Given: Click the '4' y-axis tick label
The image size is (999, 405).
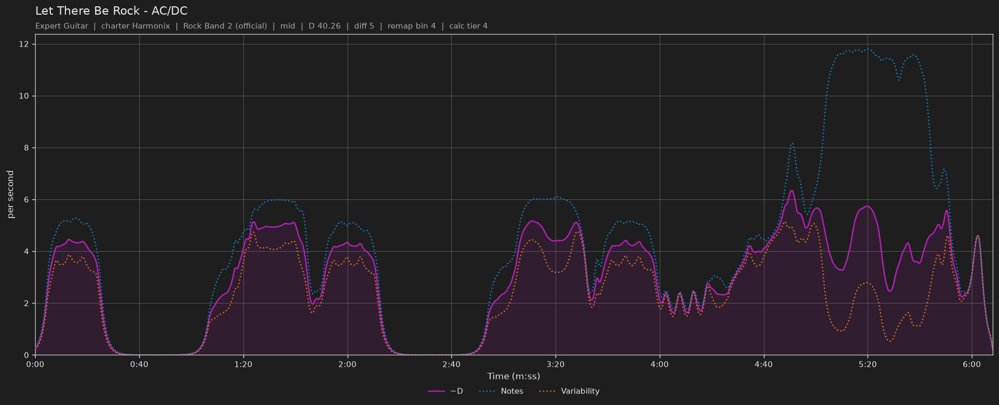Looking at the screenshot, I should click(27, 252).
